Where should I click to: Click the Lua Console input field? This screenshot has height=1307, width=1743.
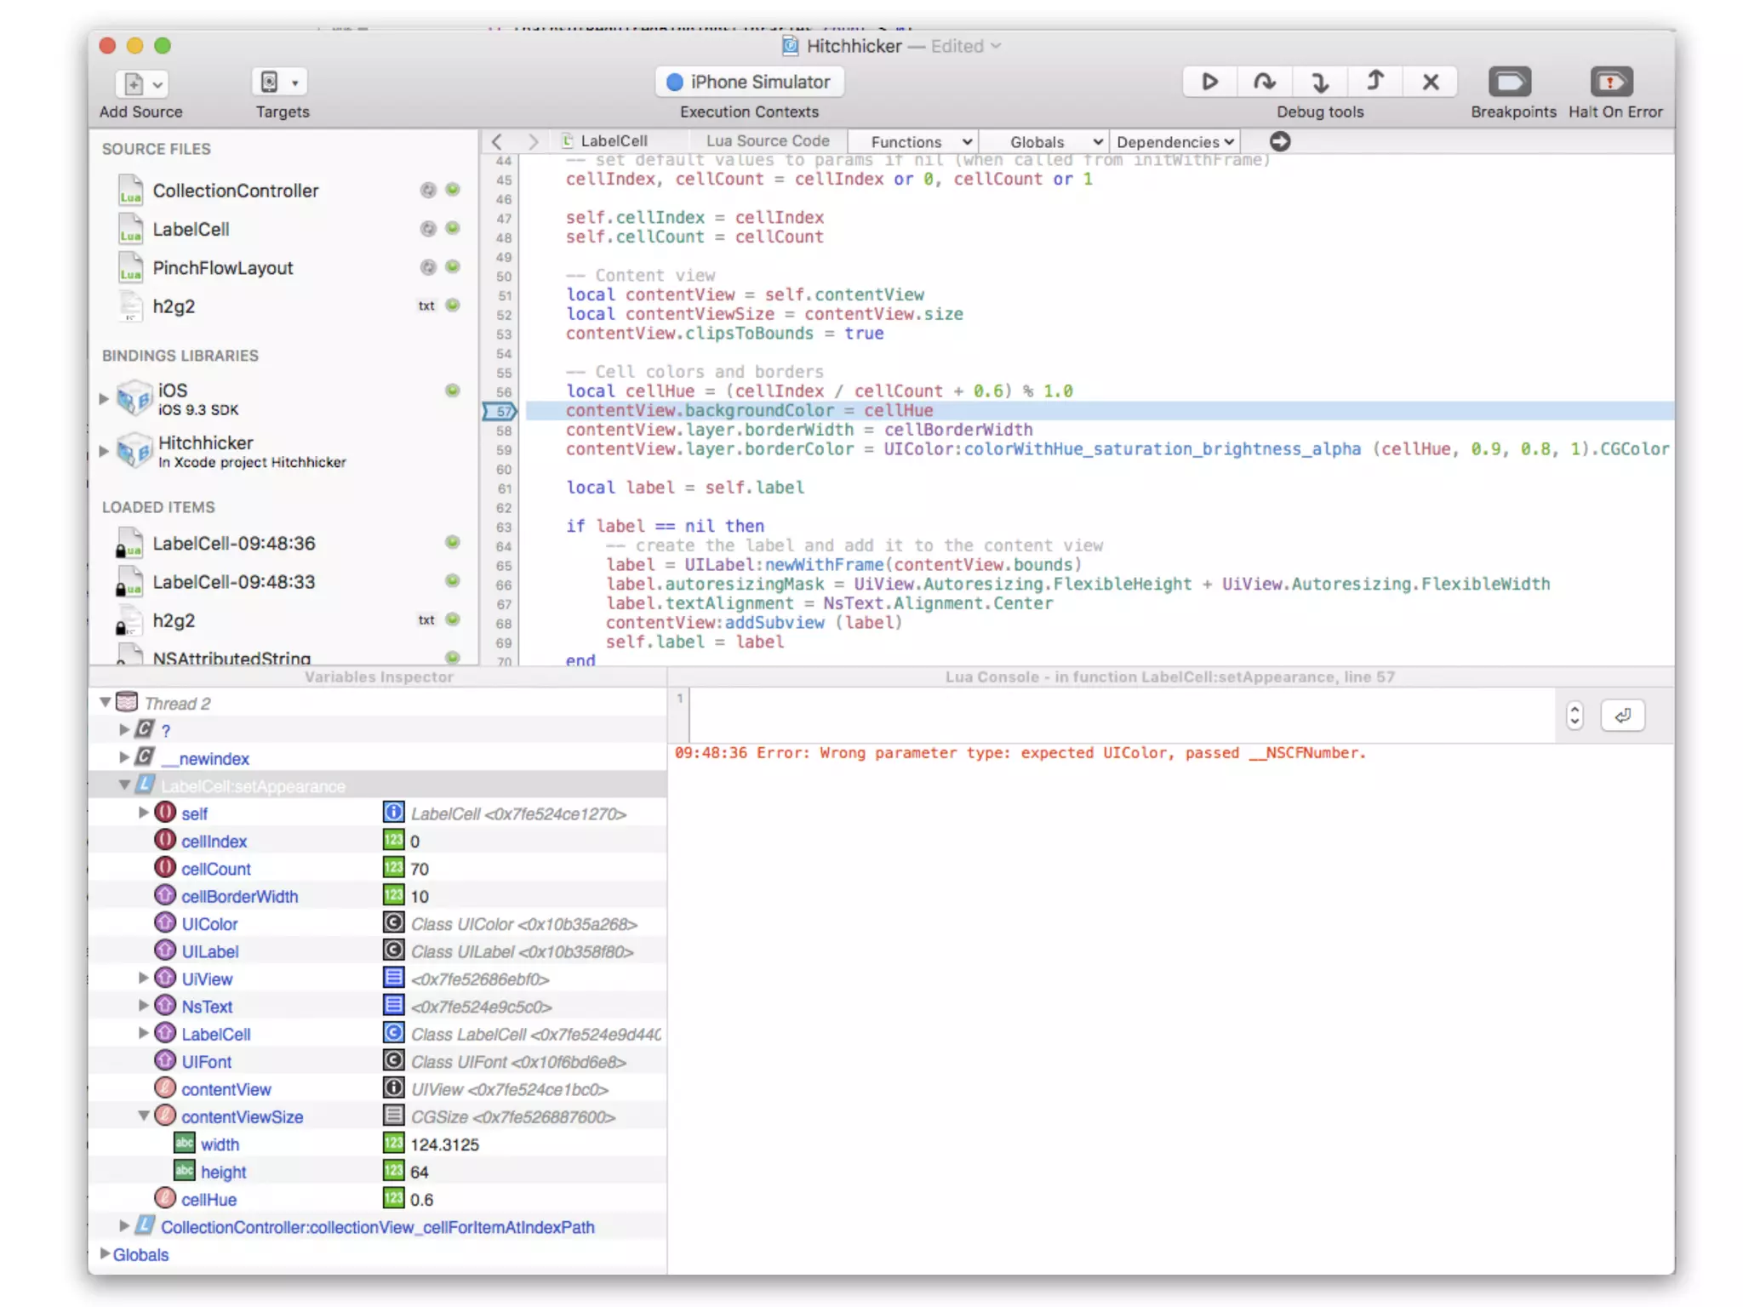[1122, 716]
